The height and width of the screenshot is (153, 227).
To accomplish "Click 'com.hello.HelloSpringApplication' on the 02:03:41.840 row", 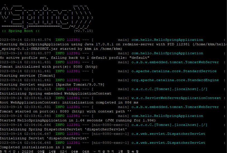I will click(167, 116).
